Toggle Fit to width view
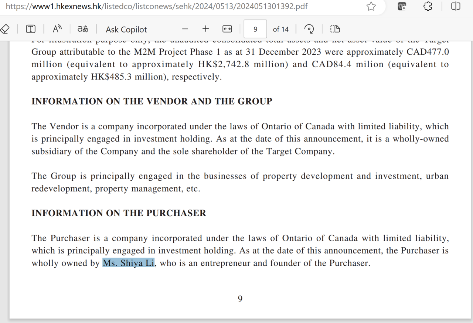473x323 pixels. (x=227, y=29)
